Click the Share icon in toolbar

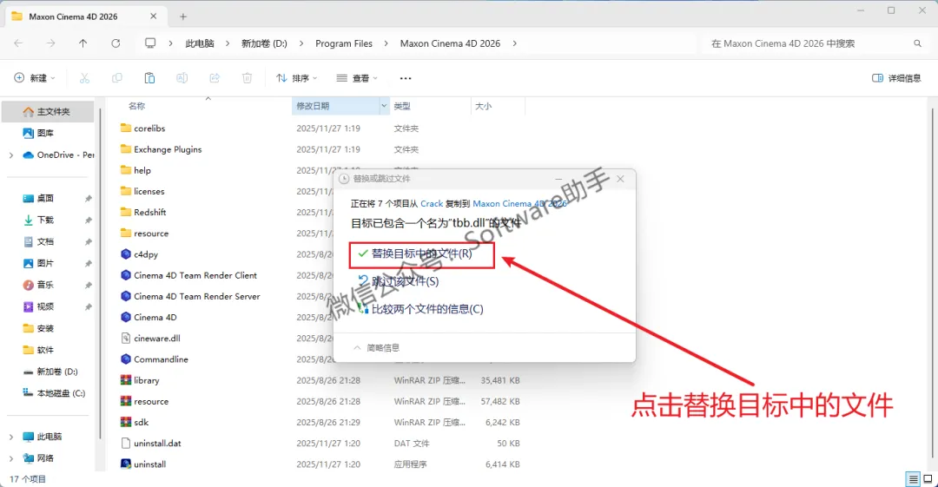click(215, 78)
